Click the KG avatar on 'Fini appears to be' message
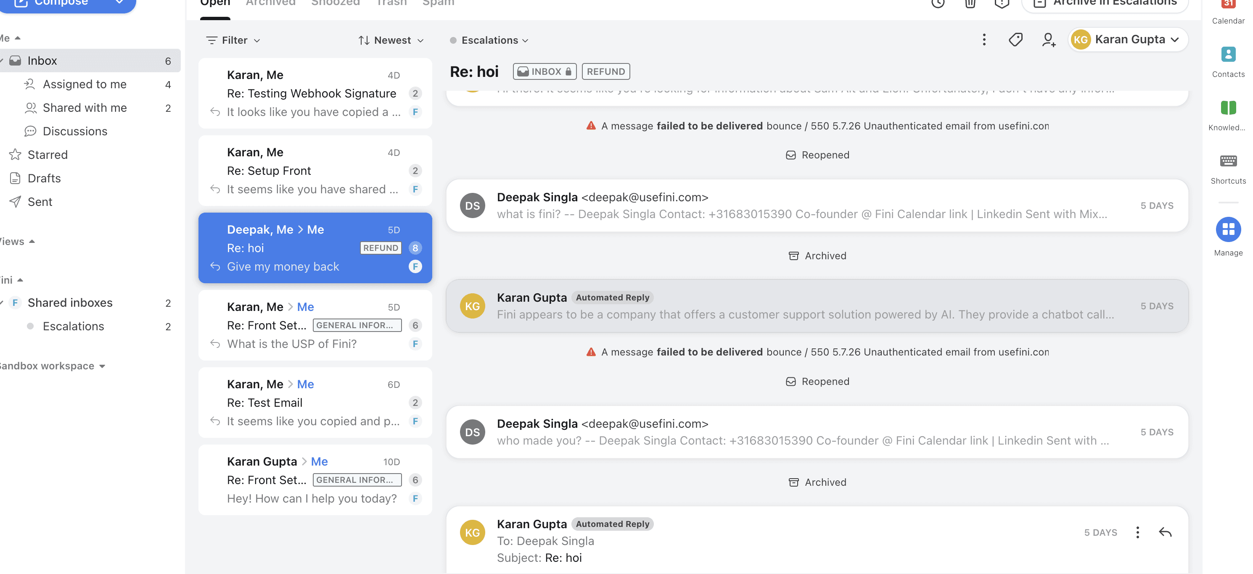The width and height of the screenshot is (1253, 574). click(472, 306)
